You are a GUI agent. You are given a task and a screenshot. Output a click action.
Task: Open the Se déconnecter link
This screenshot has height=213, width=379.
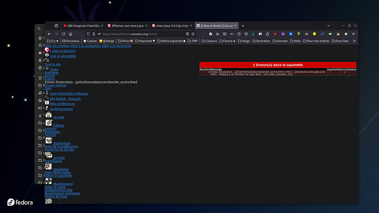[62, 109]
